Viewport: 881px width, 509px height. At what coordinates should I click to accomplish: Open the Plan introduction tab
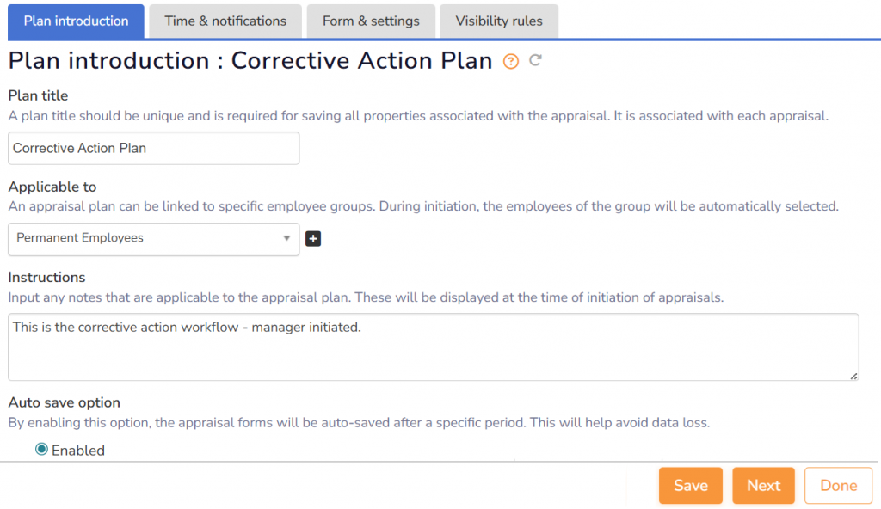[x=76, y=21]
